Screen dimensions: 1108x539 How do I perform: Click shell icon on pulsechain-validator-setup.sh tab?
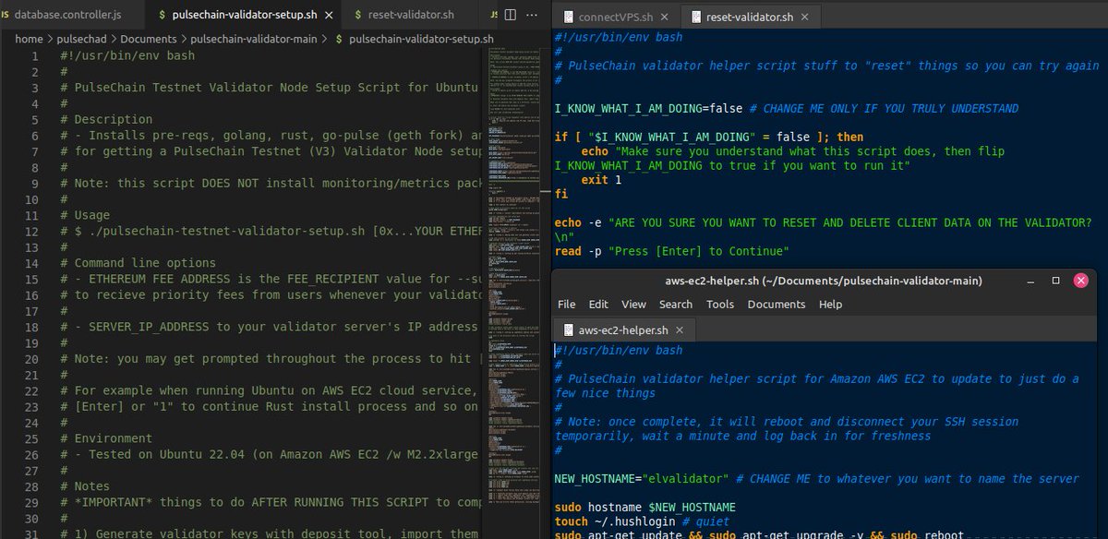point(161,15)
